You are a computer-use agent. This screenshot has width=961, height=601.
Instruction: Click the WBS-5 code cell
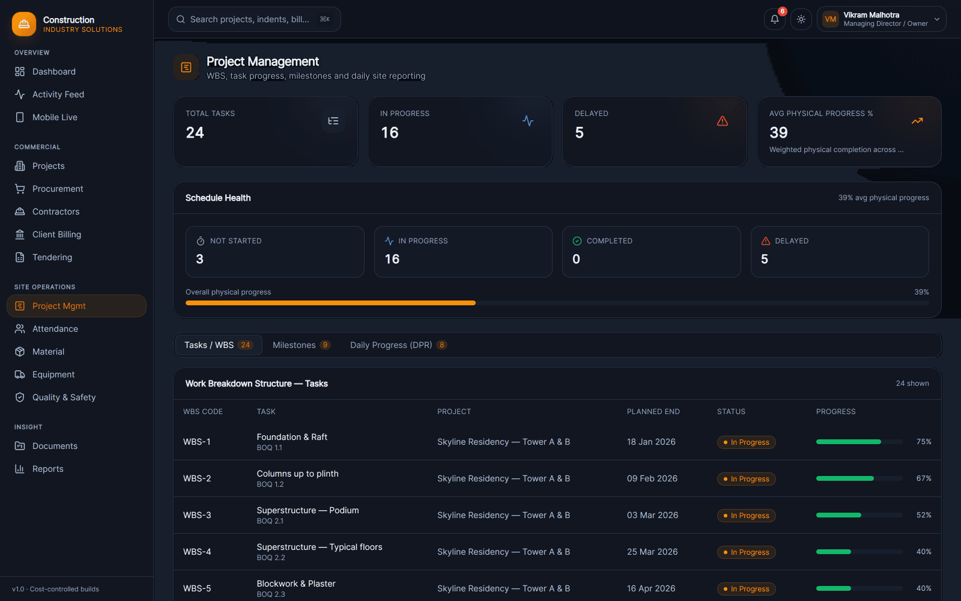pyautogui.click(x=197, y=588)
